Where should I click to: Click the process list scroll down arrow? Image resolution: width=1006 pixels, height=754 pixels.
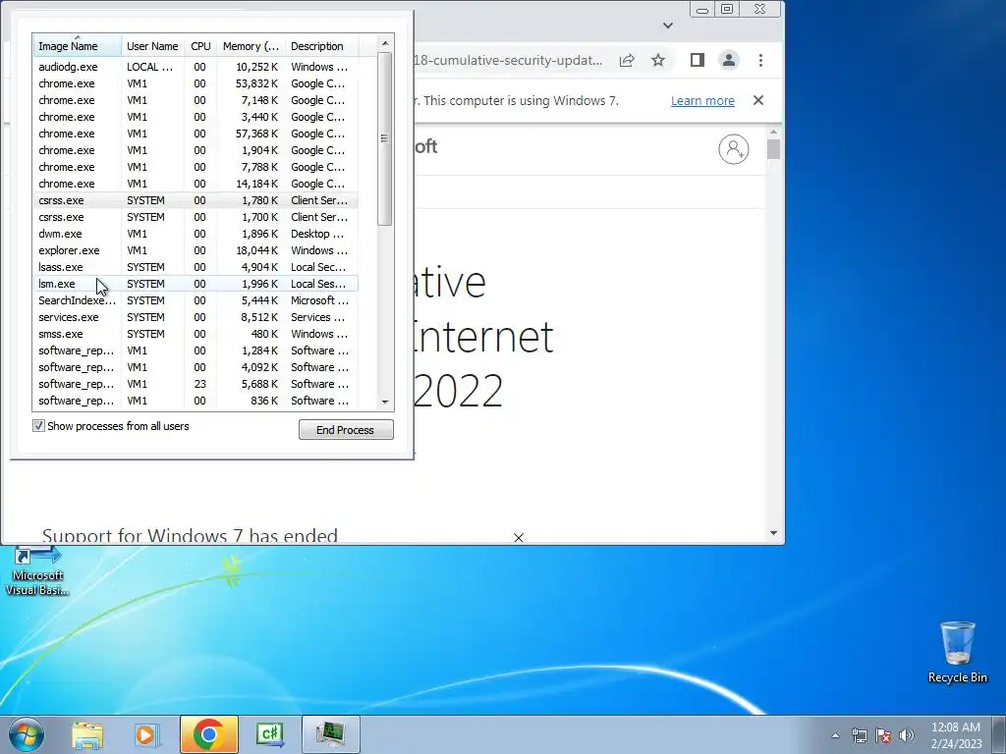(385, 402)
